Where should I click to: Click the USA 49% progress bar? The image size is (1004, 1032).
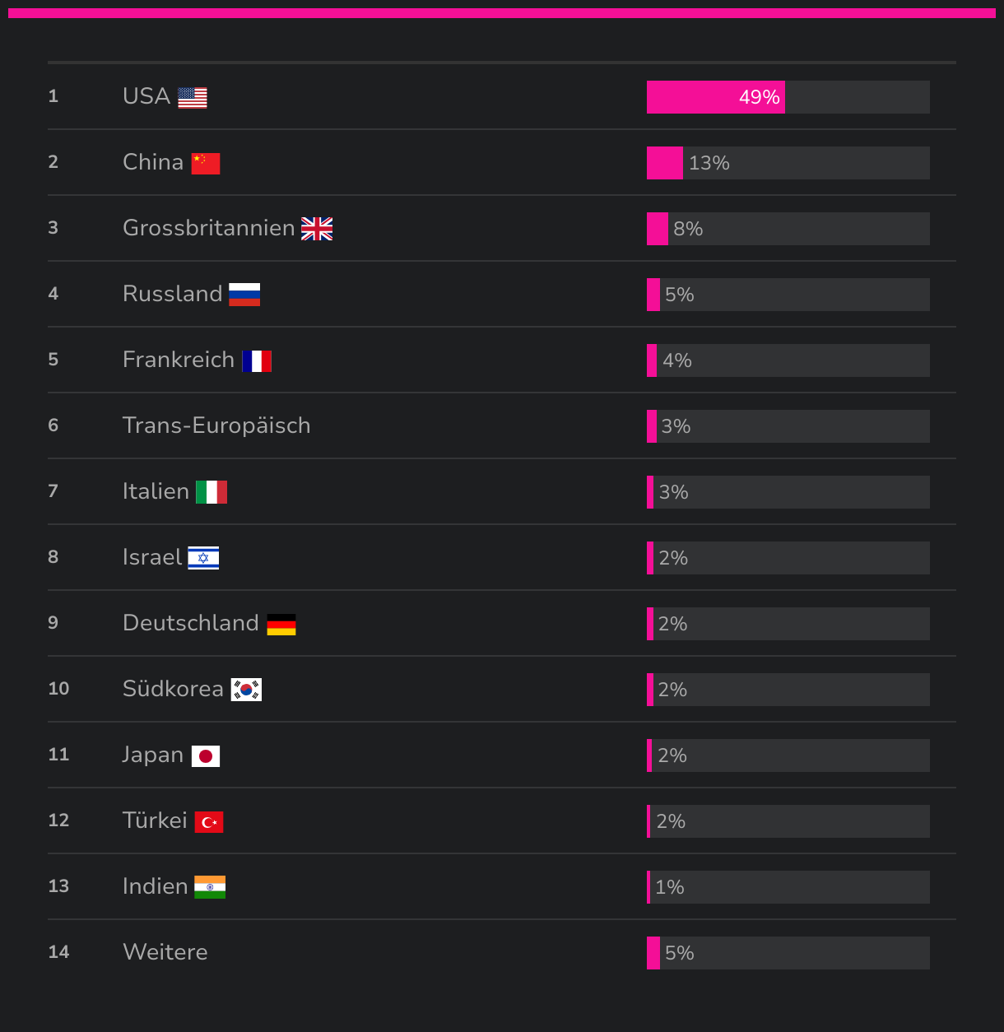(788, 97)
